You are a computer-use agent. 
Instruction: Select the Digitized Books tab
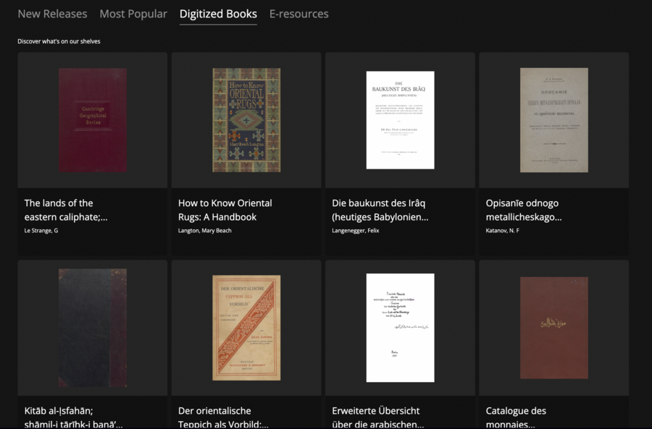click(218, 13)
